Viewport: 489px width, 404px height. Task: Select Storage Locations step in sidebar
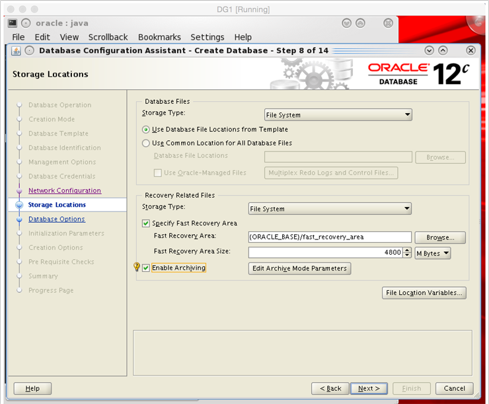click(x=57, y=205)
